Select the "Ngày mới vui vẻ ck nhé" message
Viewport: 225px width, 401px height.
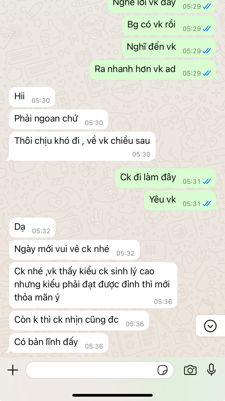point(74,250)
